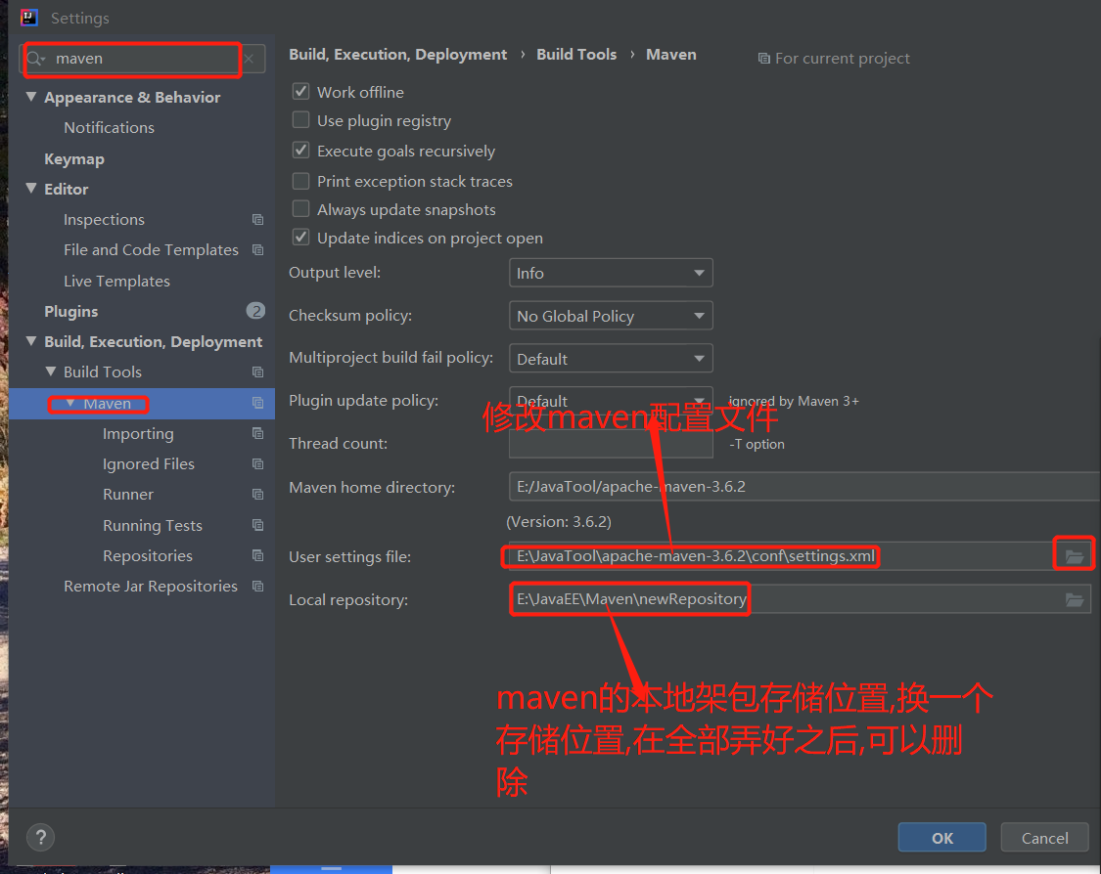This screenshot has width=1101, height=874.
Task: Collapse the Appearance & Behavior tree node
Action: tap(31, 97)
